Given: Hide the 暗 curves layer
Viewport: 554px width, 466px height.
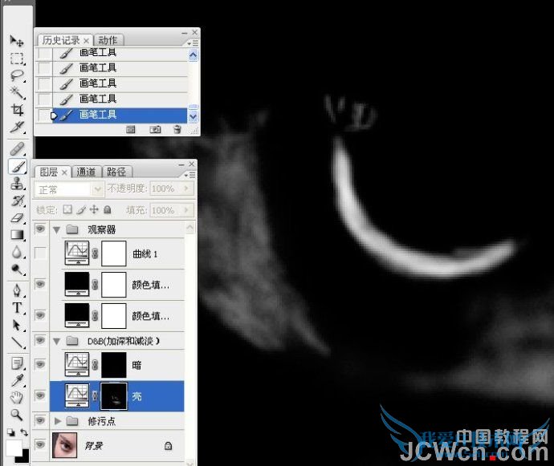Looking at the screenshot, I should [40, 365].
